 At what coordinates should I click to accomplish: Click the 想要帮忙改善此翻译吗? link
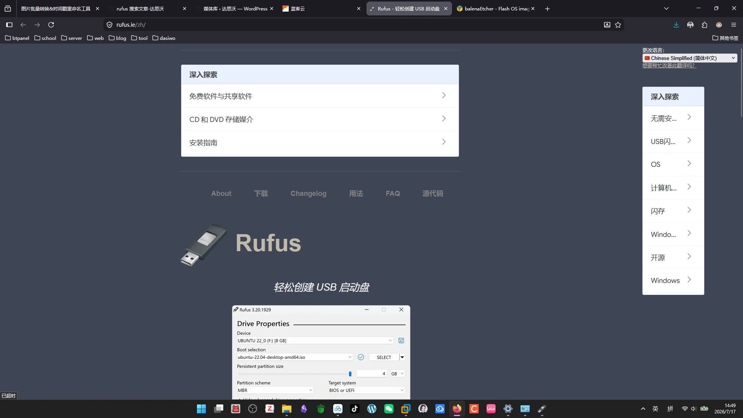click(669, 65)
